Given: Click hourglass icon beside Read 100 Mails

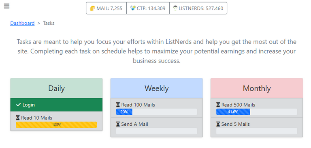Looking at the screenshot, I should click(118, 105).
